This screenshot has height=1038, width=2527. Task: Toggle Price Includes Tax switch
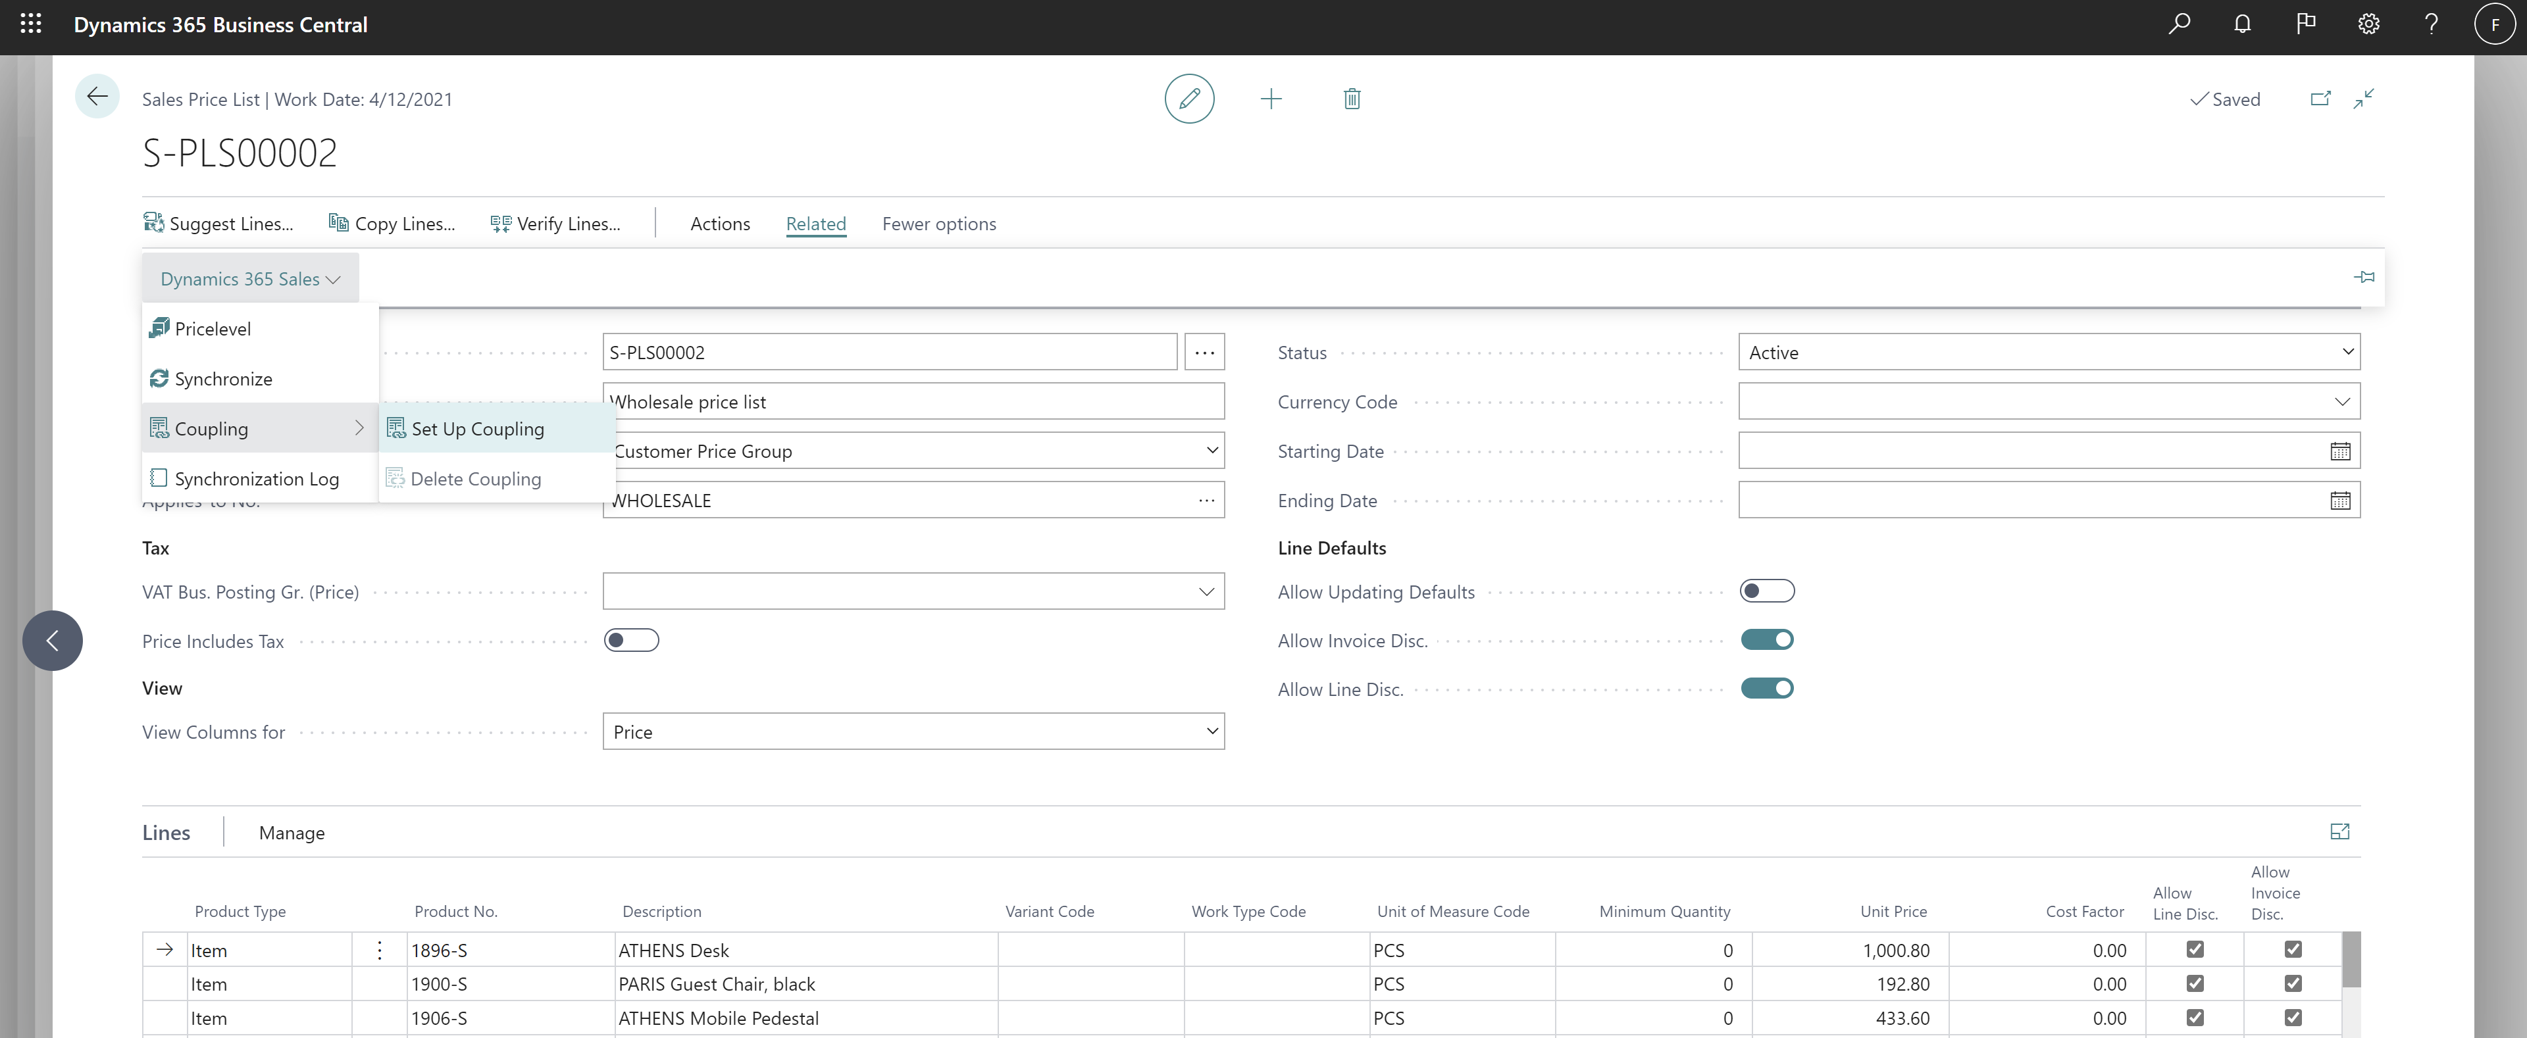(631, 641)
